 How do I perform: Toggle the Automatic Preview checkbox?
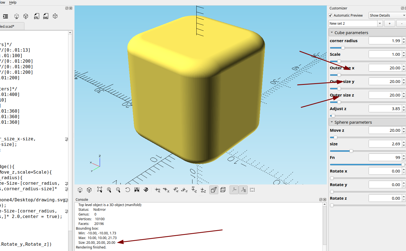coord(330,16)
